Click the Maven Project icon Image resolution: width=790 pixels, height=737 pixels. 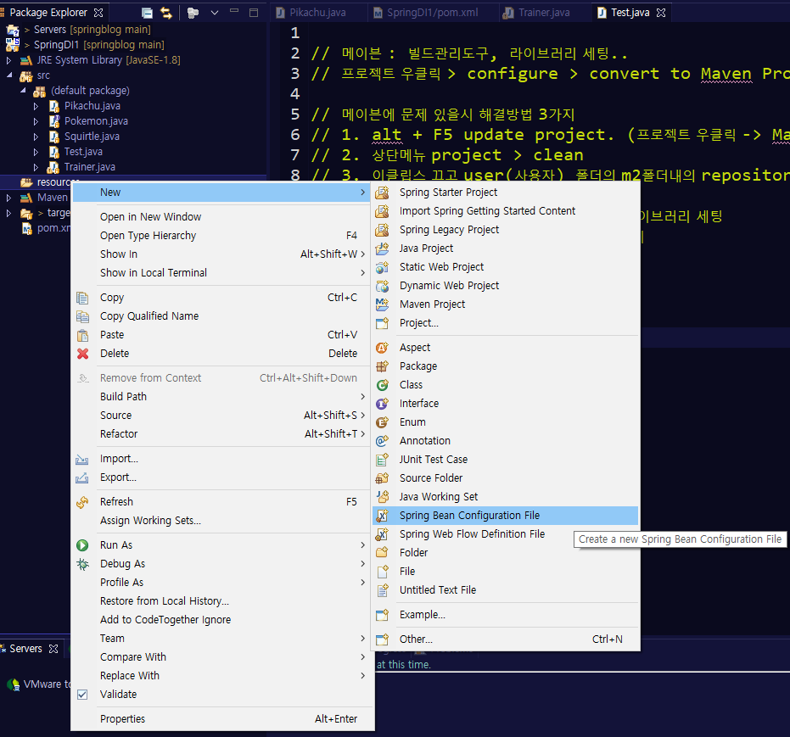pos(383,304)
